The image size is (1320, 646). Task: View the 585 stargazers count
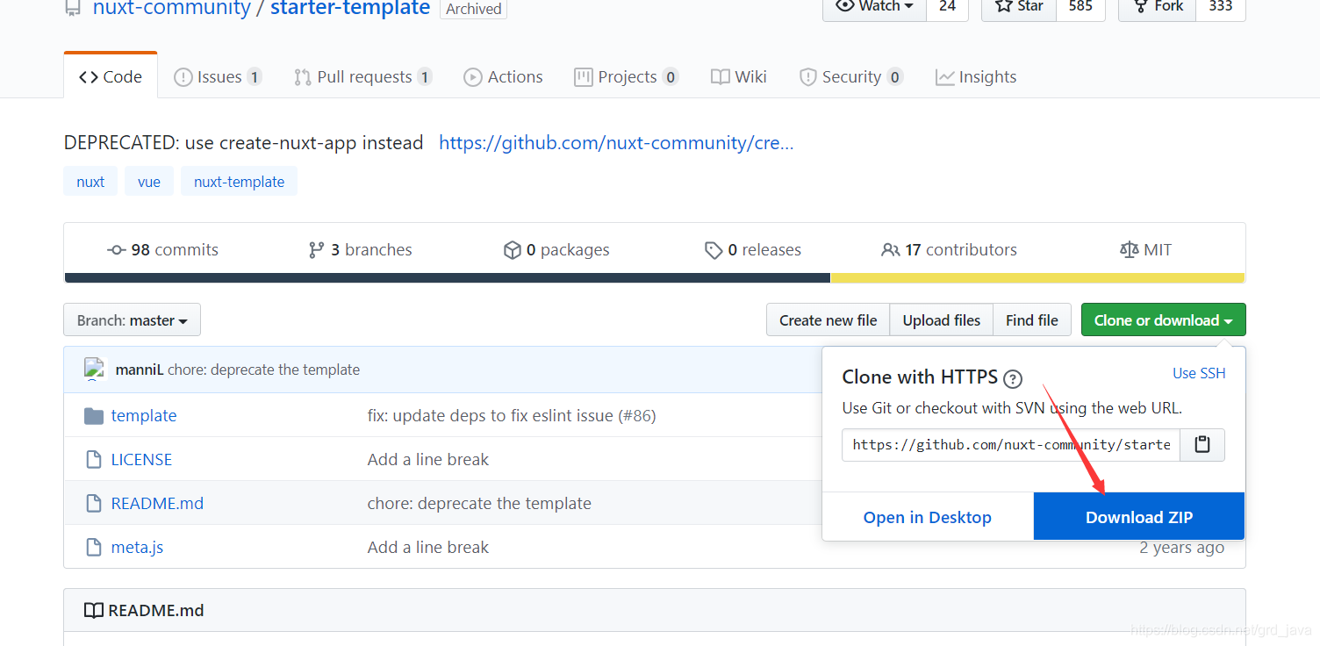tap(1080, 6)
